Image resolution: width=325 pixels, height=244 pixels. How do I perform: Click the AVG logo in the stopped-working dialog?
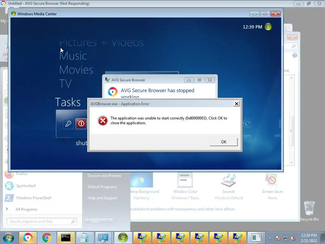pyautogui.click(x=113, y=92)
